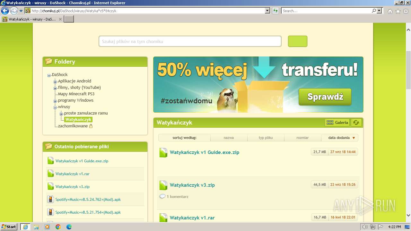Open the Aplikacje Android folder

click(x=74, y=81)
